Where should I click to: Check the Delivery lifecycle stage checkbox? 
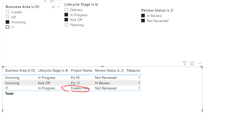pos(66,10)
